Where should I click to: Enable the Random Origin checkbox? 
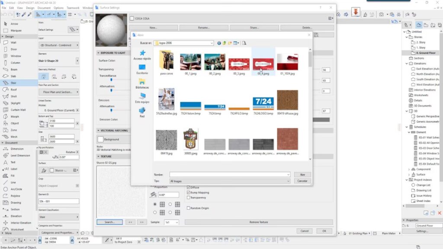[188, 208]
